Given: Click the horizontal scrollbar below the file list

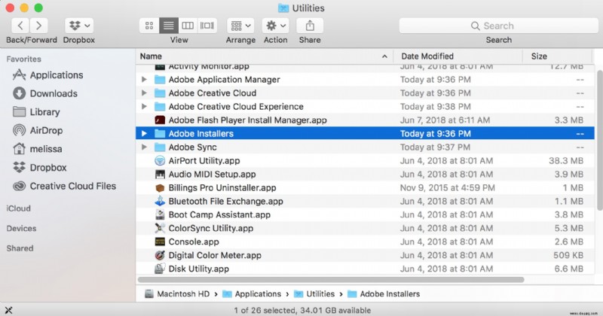Looking at the screenshot, I should click(x=331, y=280).
